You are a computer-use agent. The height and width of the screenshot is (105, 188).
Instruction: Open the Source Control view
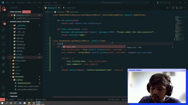[x=4, y=23]
